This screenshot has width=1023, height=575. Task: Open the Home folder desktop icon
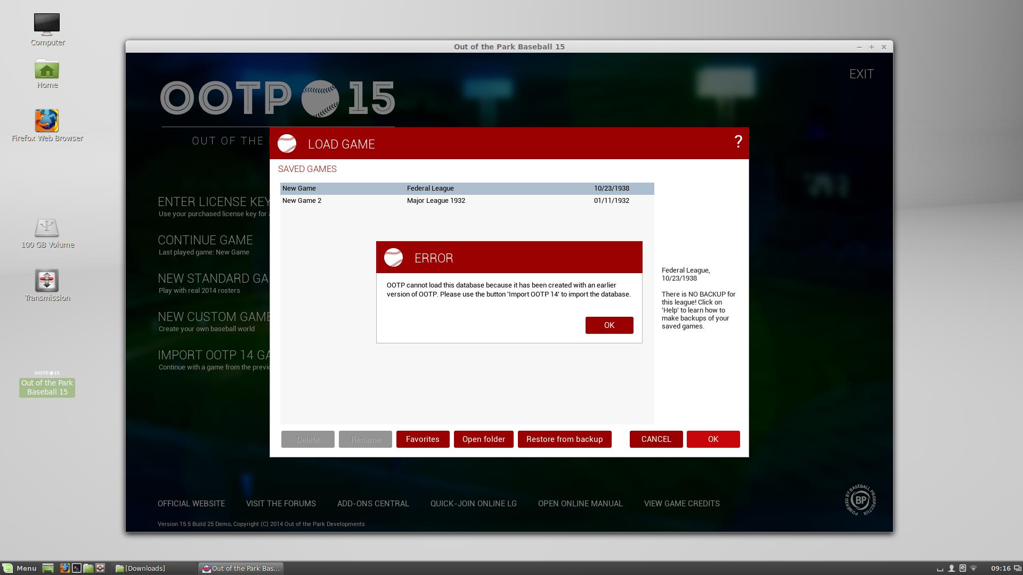click(47, 69)
